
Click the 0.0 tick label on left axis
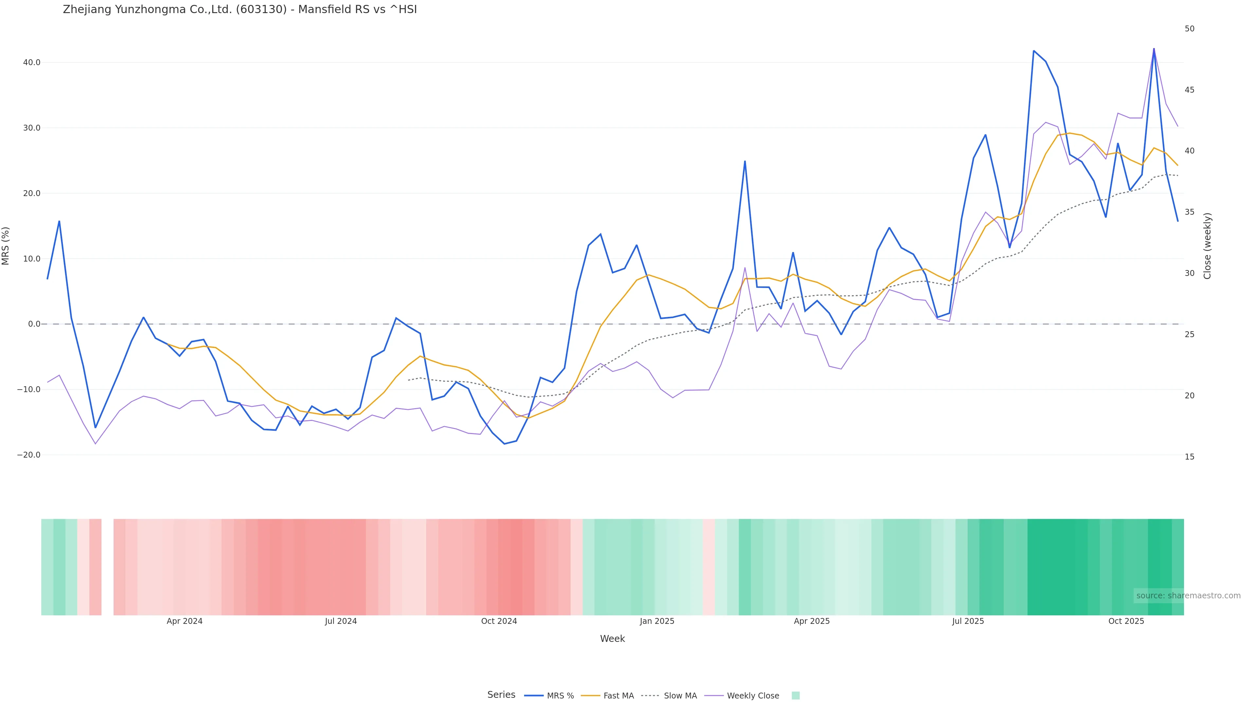[x=34, y=324]
